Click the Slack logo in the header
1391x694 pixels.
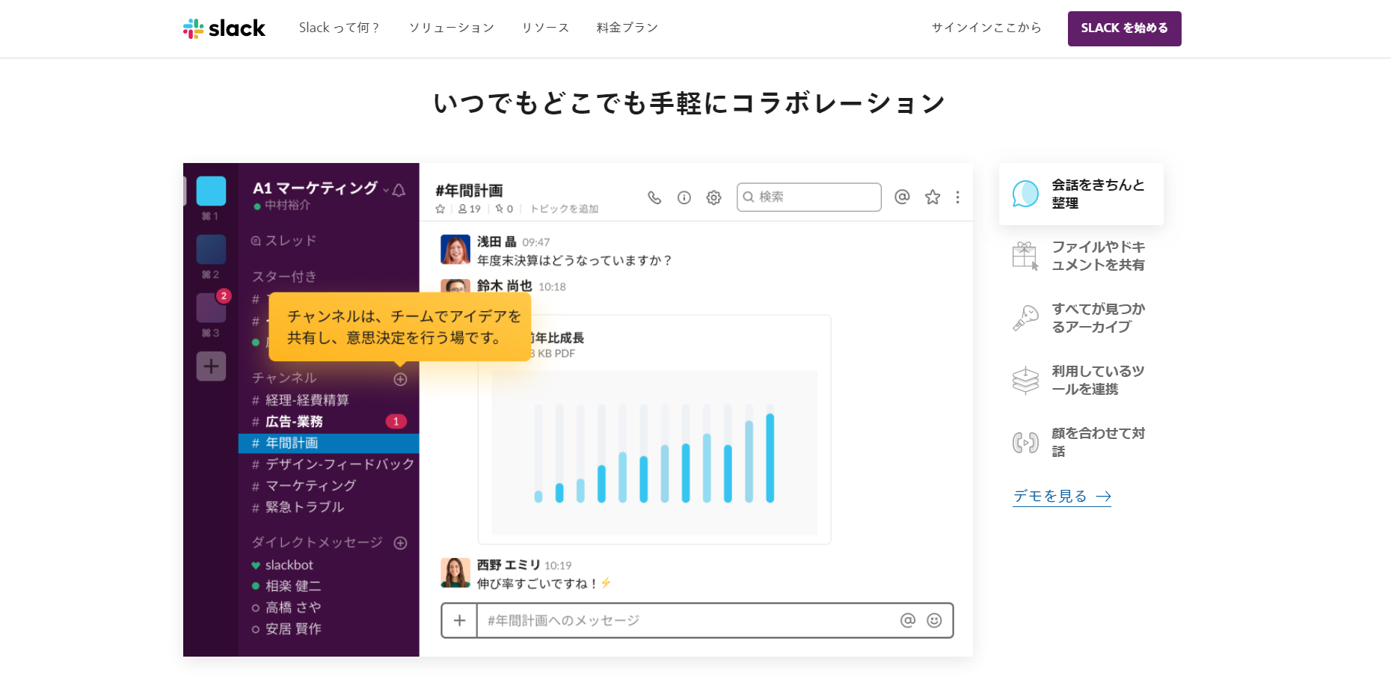tap(224, 28)
